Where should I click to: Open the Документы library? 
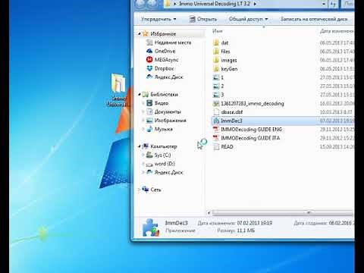[x=168, y=111]
